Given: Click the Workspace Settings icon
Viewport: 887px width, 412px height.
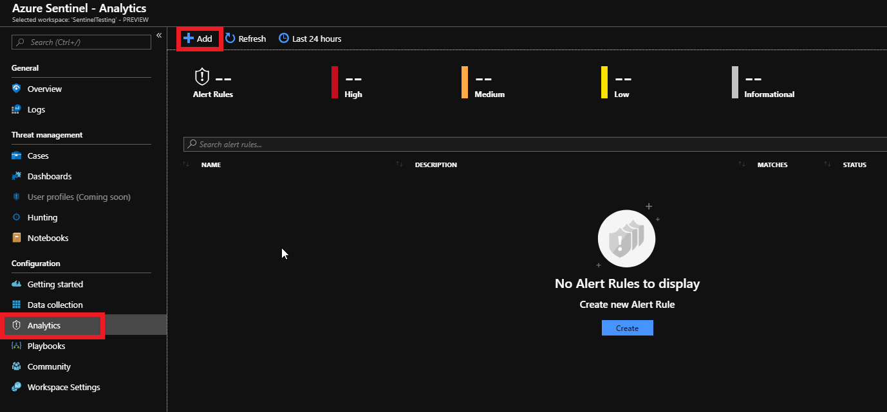Looking at the screenshot, I should pos(17,387).
